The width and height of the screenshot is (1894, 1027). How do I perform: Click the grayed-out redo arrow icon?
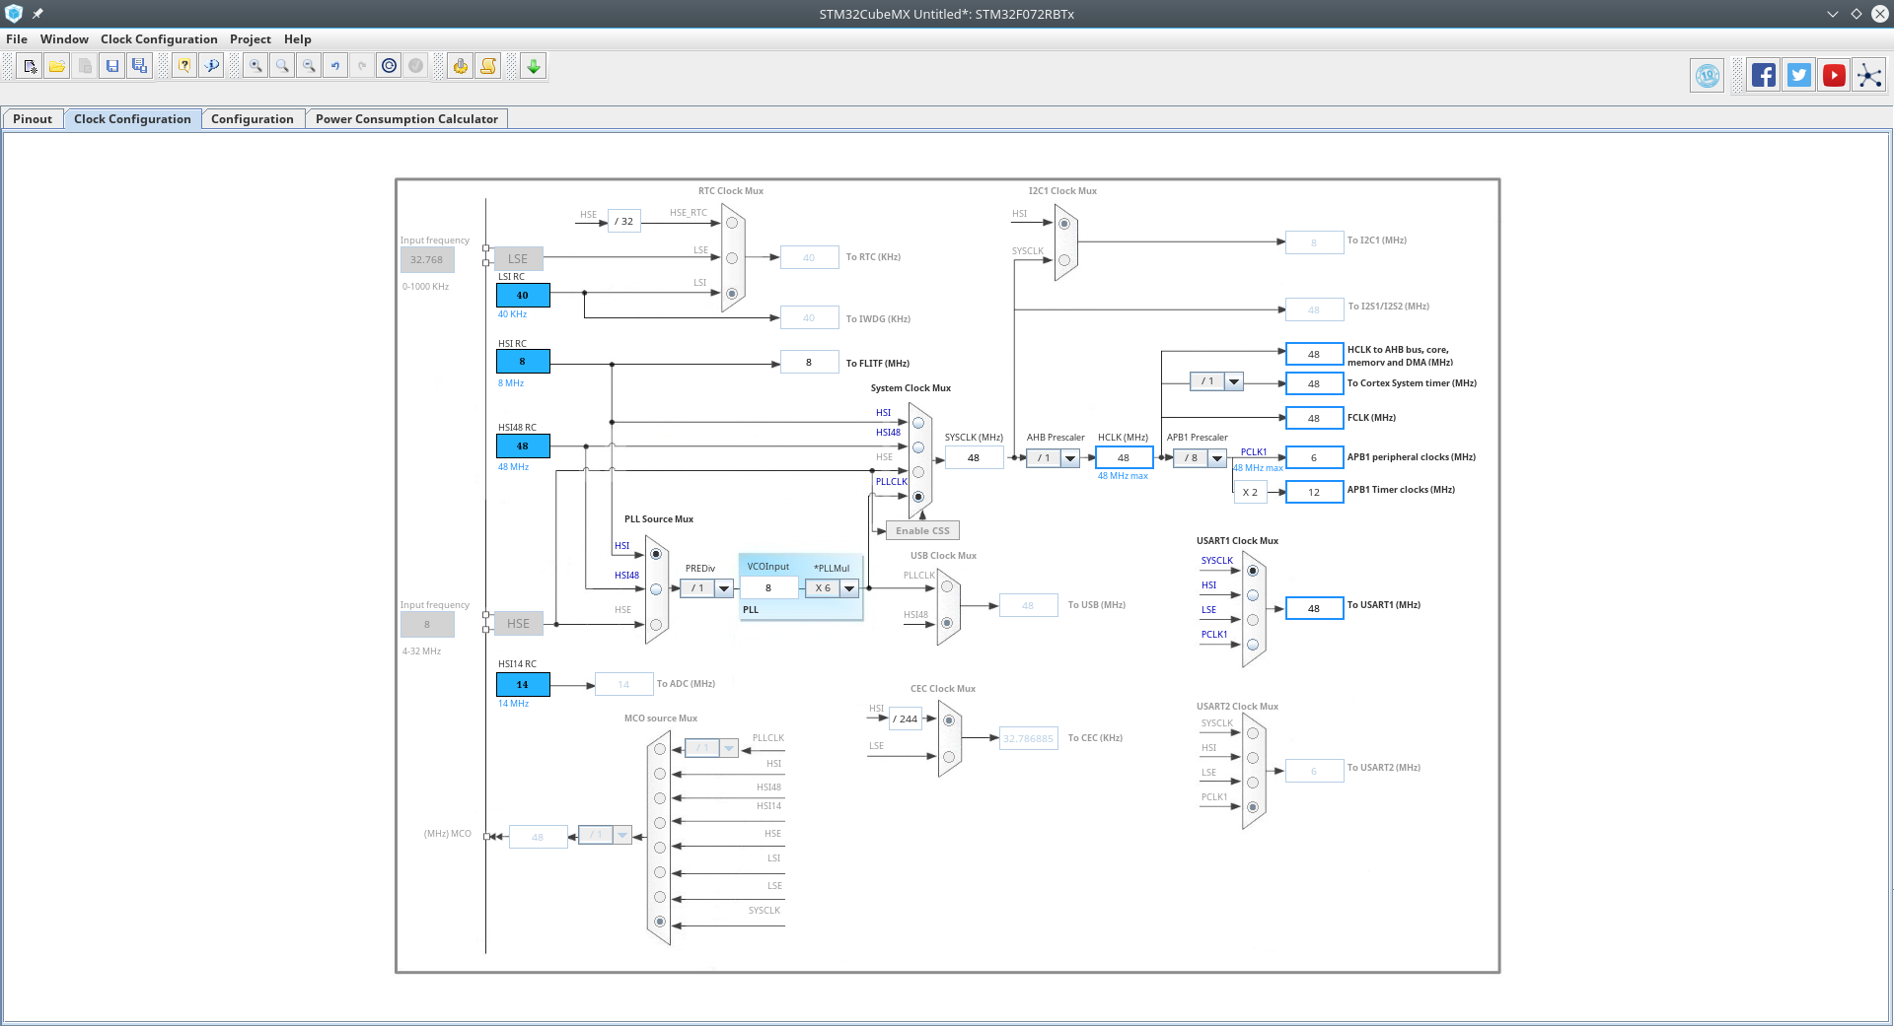[x=362, y=66]
